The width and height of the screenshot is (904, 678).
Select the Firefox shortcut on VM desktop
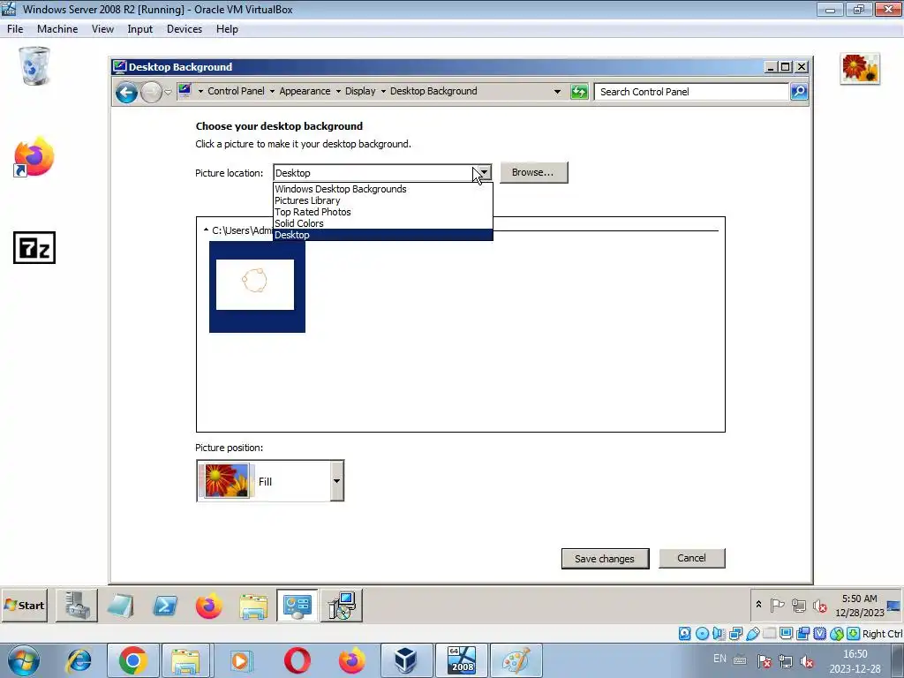(34, 157)
